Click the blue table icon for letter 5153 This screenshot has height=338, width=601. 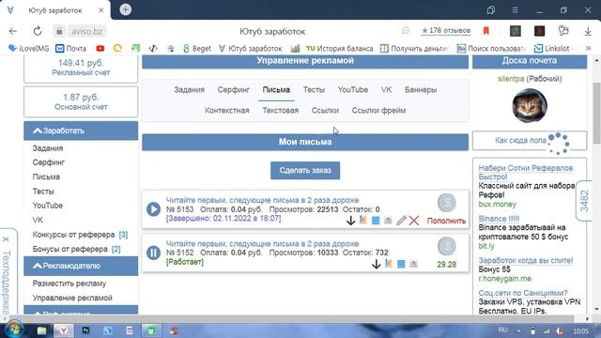point(376,221)
